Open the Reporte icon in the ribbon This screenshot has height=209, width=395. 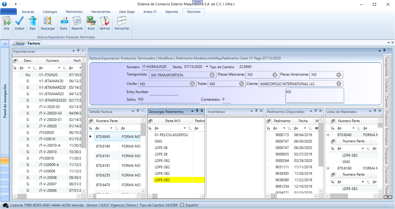click(x=77, y=22)
